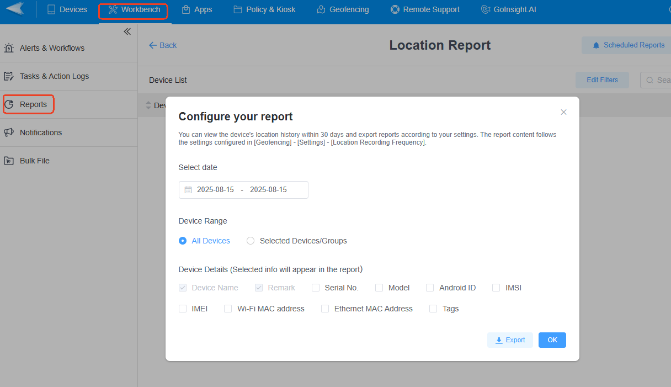Viewport: 671px width, 387px height.
Task: Select the All Devices radio button
Action: tap(183, 241)
